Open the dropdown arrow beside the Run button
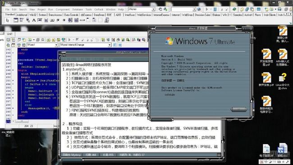Image resolution: width=293 pixels, height=165 pixels. click(211, 9)
